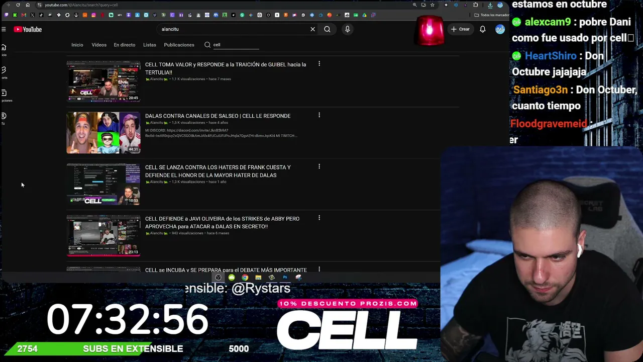Click Alancitu channel name under 'DALAS CONTRA CANALES'
Screen dimensions: 643x362
coord(157,123)
